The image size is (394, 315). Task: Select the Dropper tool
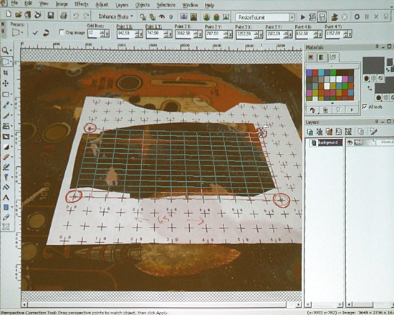[x=6, y=105]
